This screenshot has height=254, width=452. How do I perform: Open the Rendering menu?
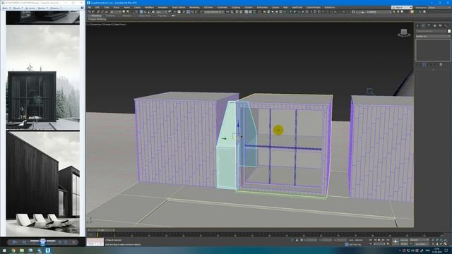tap(194, 7)
